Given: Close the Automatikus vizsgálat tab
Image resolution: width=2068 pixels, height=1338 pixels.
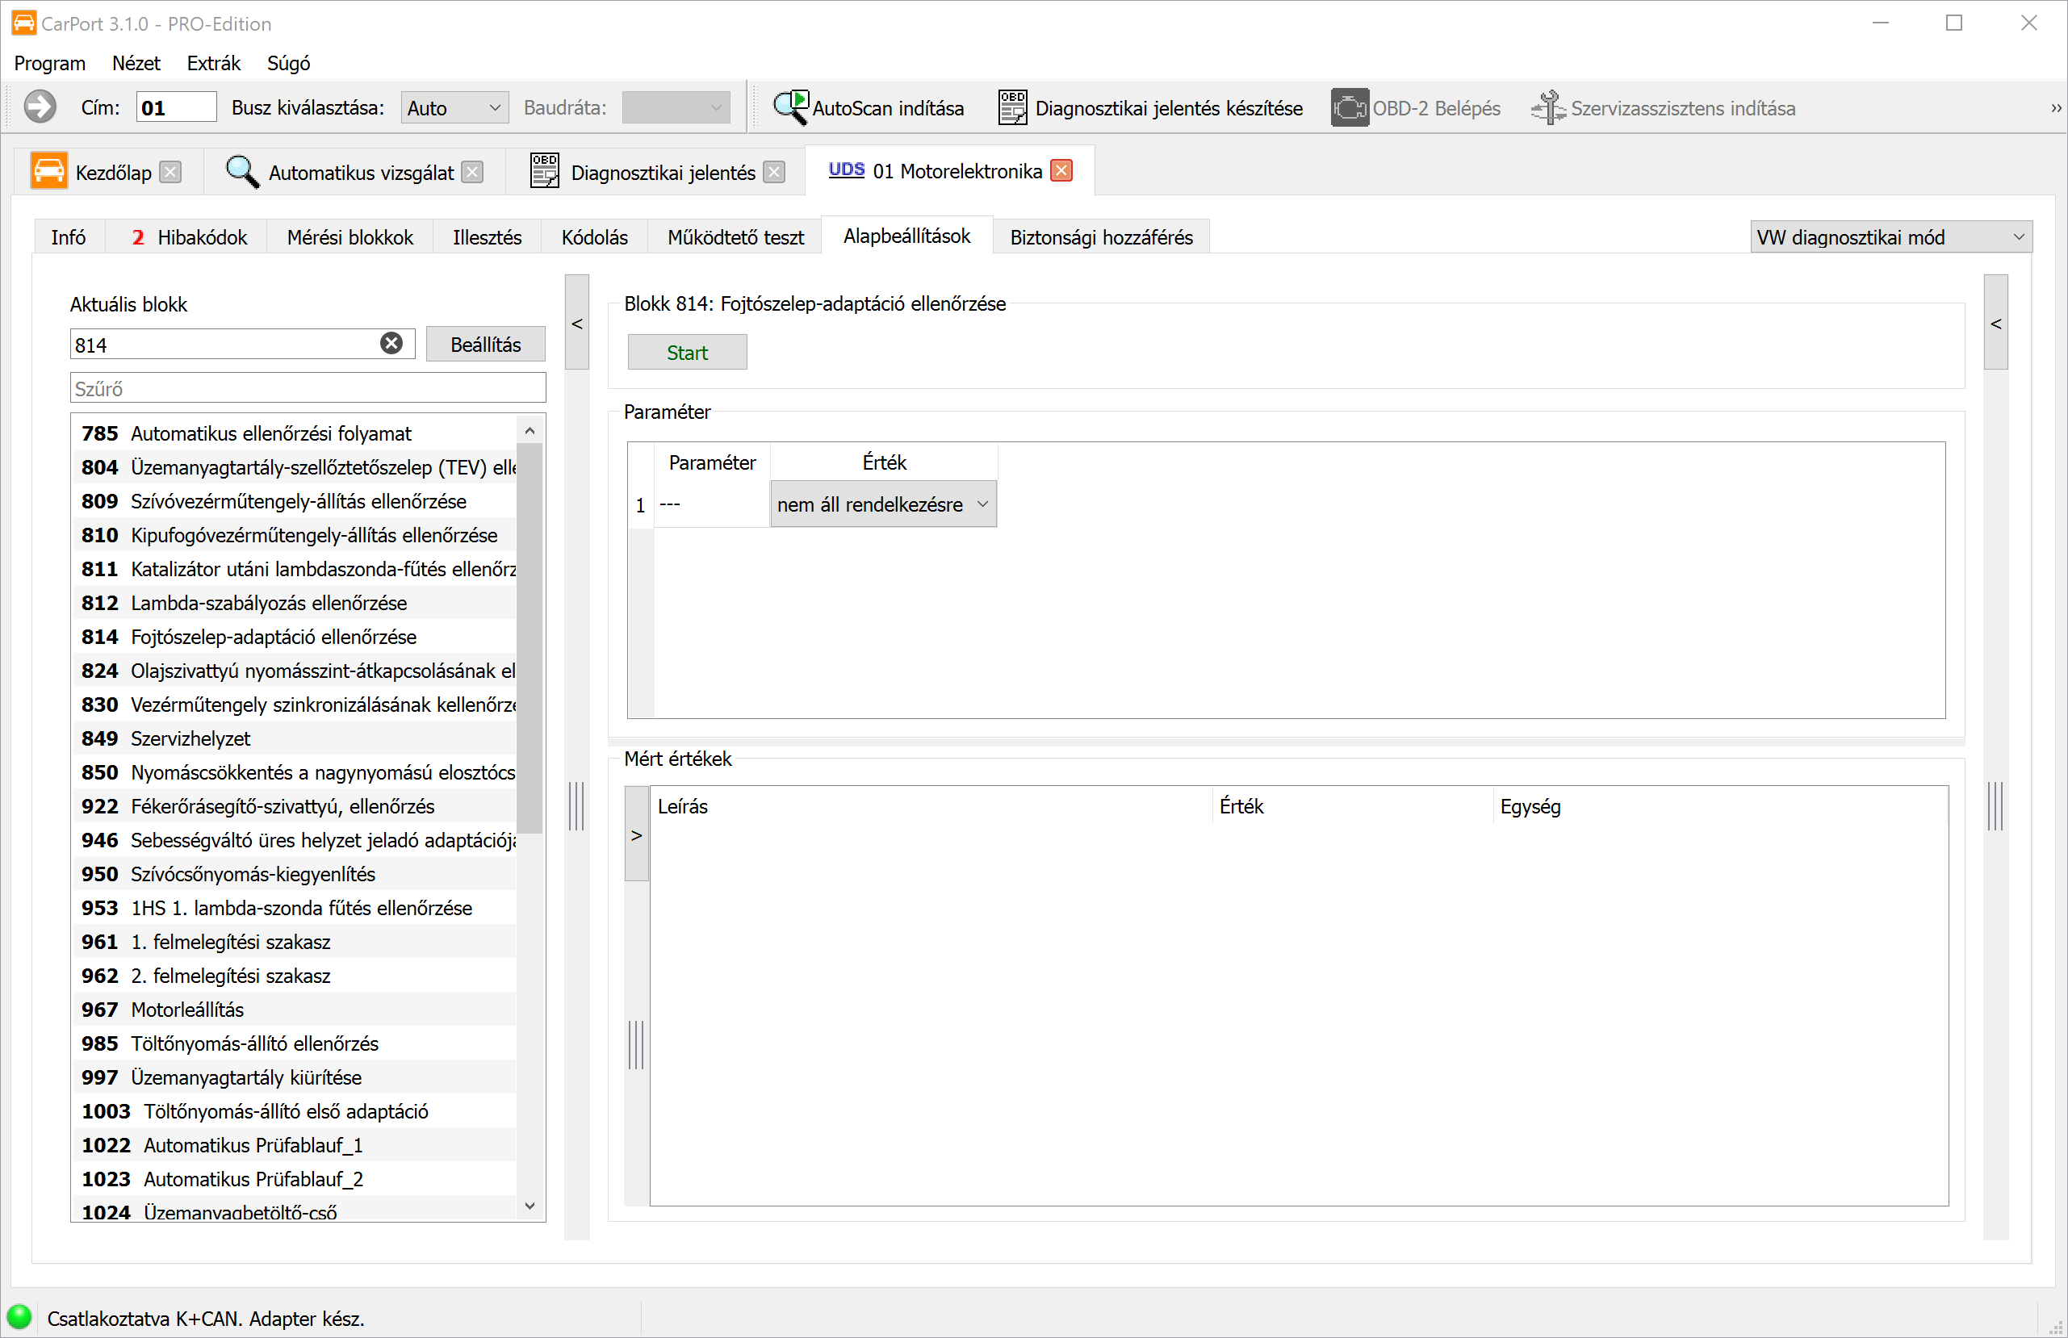Looking at the screenshot, I should coord(473,173).
